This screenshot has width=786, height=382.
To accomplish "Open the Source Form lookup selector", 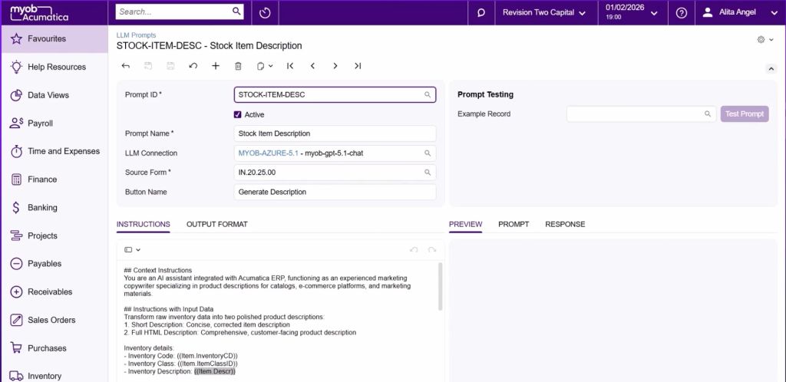I will click(428, 173).
